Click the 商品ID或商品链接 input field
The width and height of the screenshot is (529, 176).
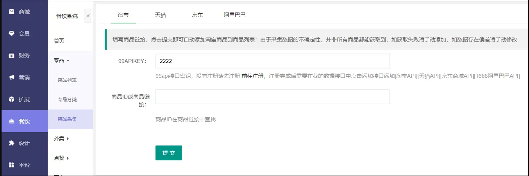click(273, 97)
